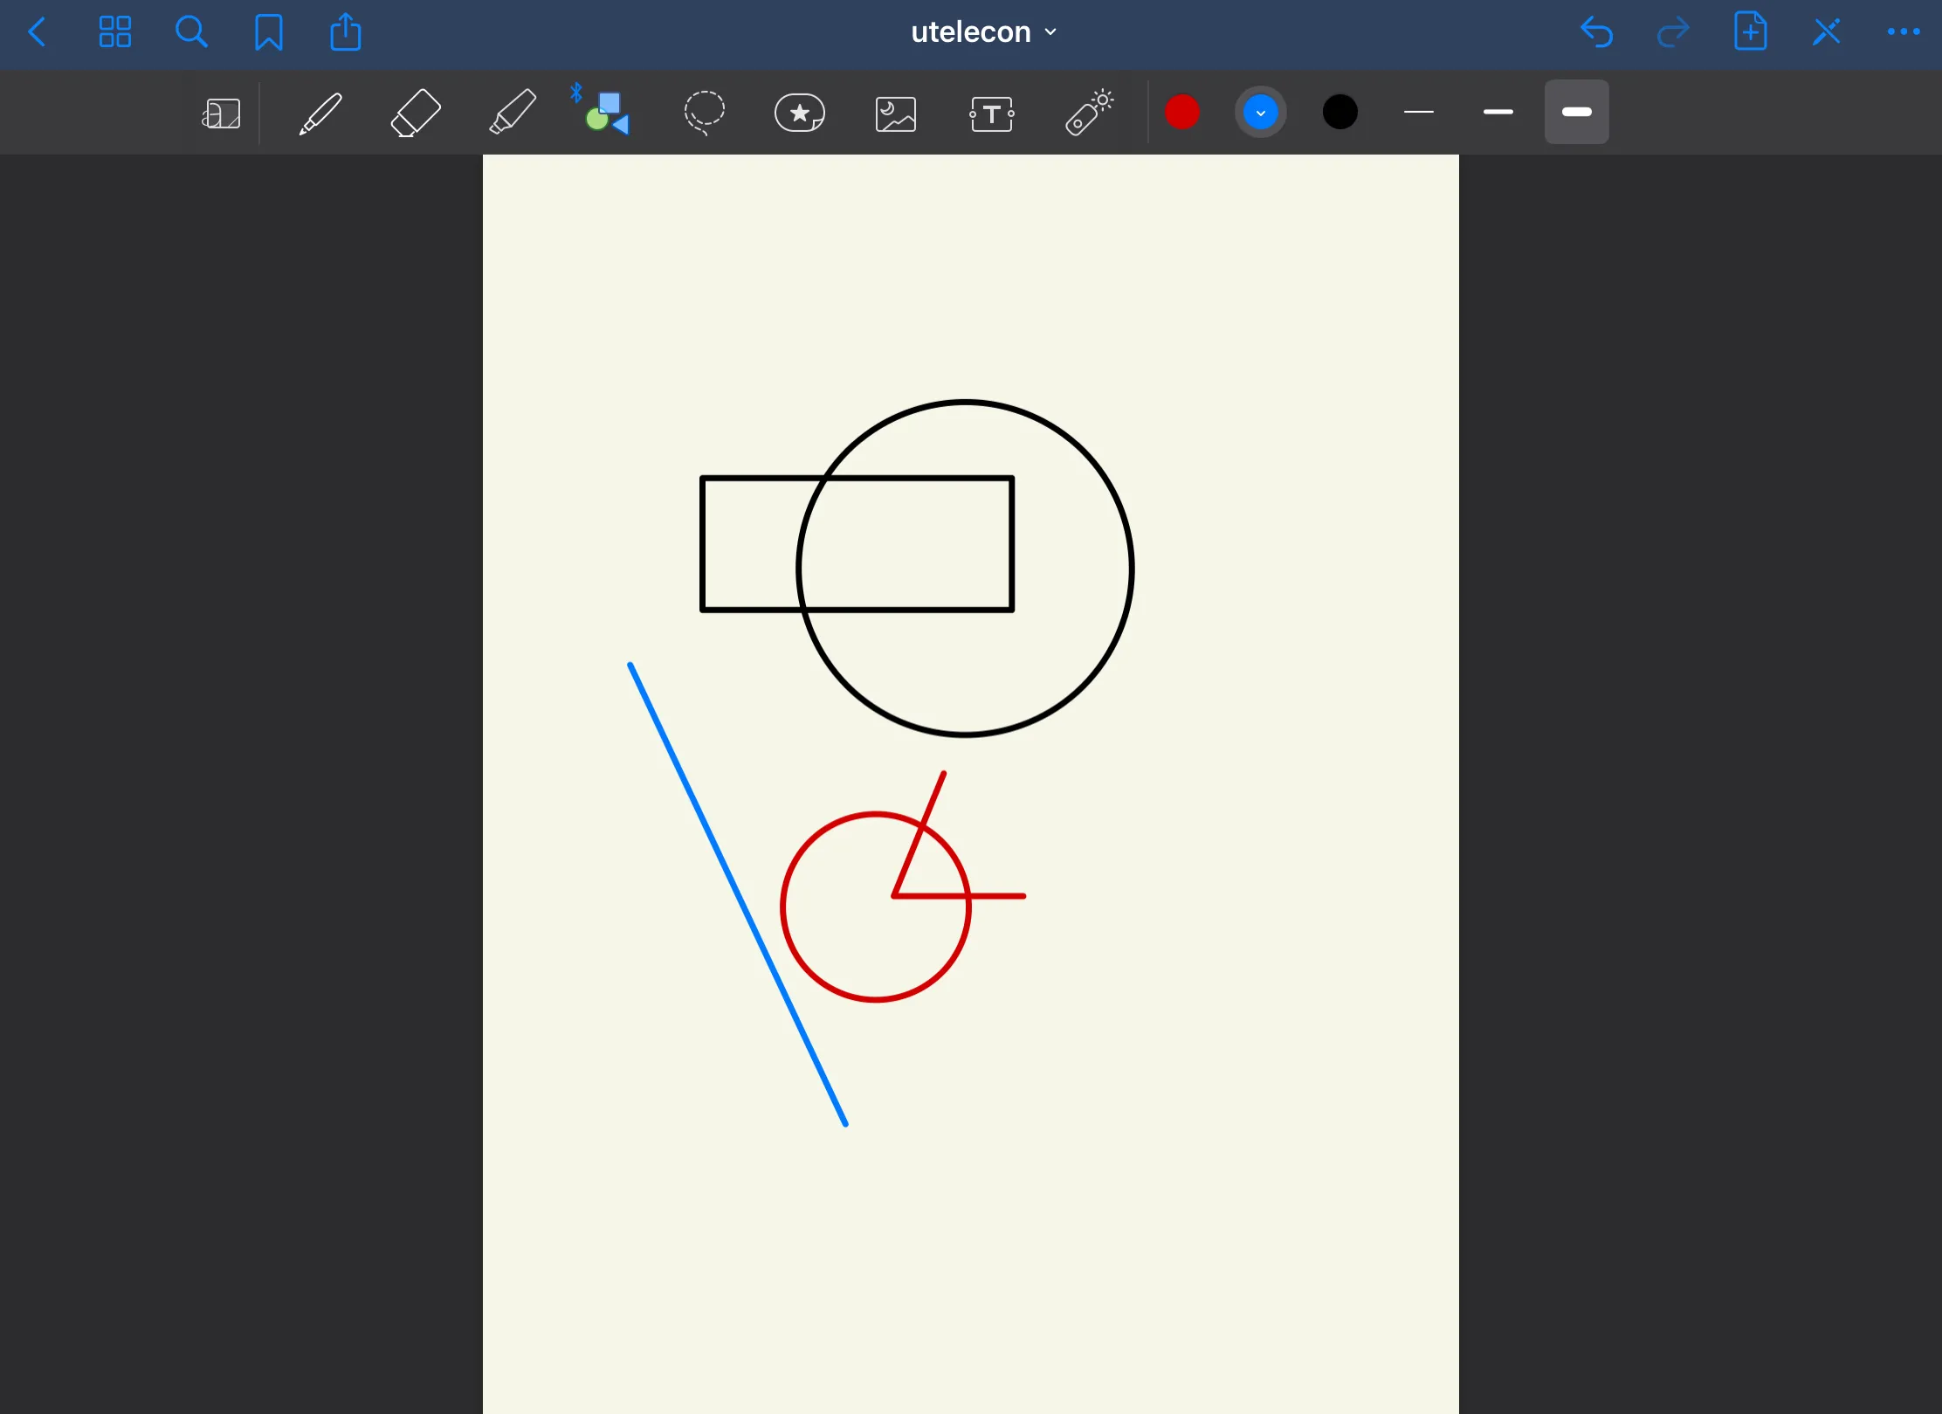Activate the Laser pointer tool
The image size is (1942, 1414).
coord(1089,113)
